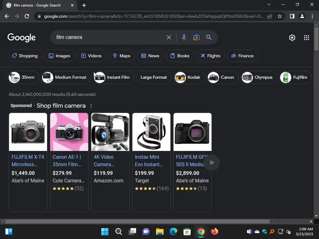The height and width of the screenshot is (239, 319).
Task: Click the Target seller name
Action: [142, 181]
